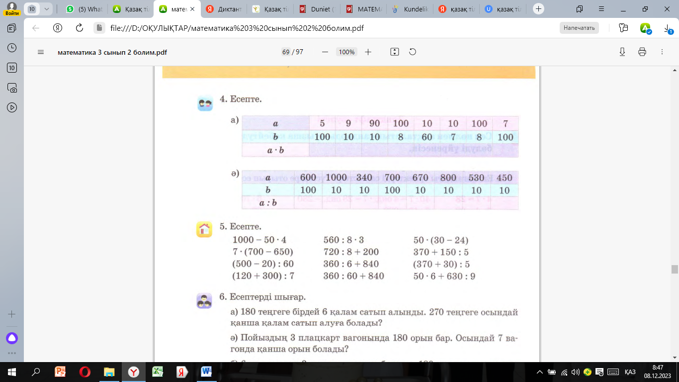Download the PDF from the viewer toolbar

click(x=622, y=52)
